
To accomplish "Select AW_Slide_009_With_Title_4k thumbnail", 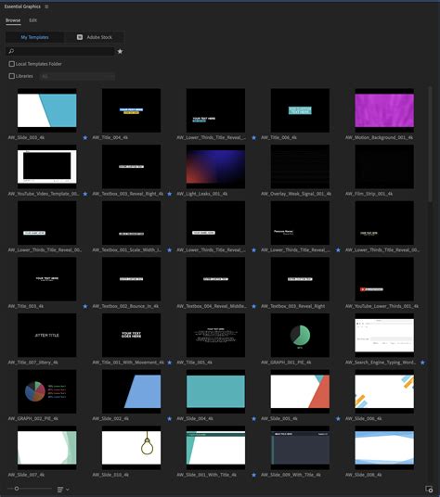I will click(x=300, y=448).
